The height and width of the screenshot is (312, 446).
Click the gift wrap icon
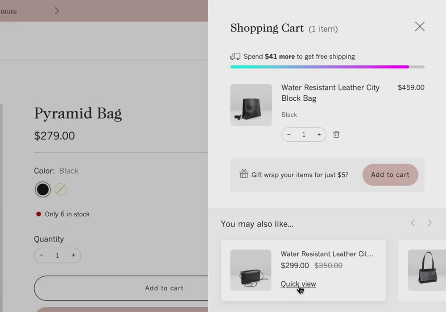[x=244, y=174]
